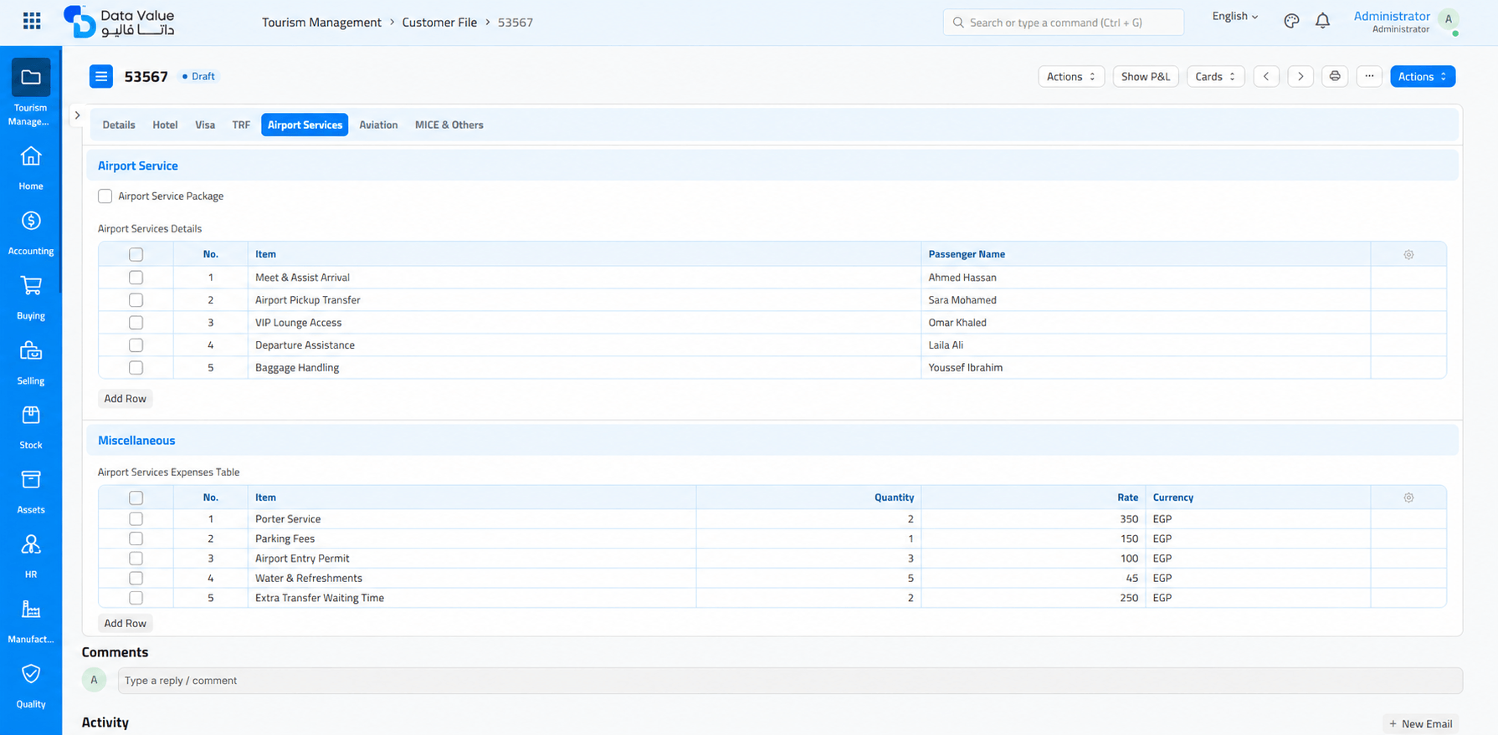The width and height of the screenshot is (1498, 735).
Task: Click the comment reply field
Action: pyautogui.click(x=790, y=681)
